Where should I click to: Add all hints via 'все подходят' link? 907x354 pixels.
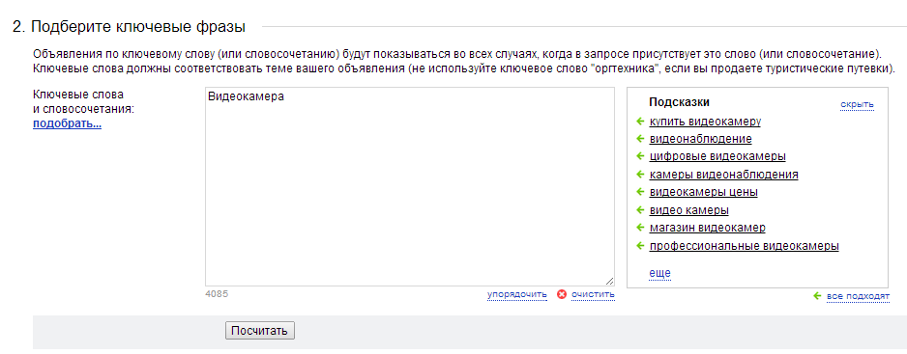(x=858, y=296)
